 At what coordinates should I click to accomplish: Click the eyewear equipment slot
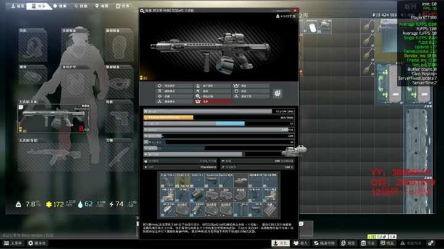point(119,81)
